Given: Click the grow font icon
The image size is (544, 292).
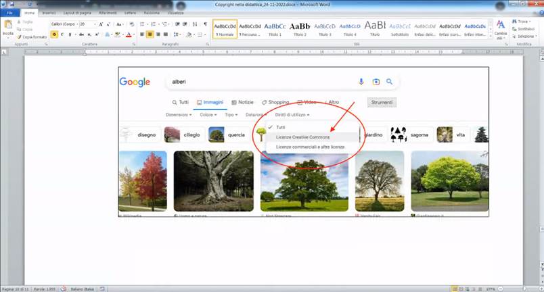Looking at the screenshot, I should (101, 24).
